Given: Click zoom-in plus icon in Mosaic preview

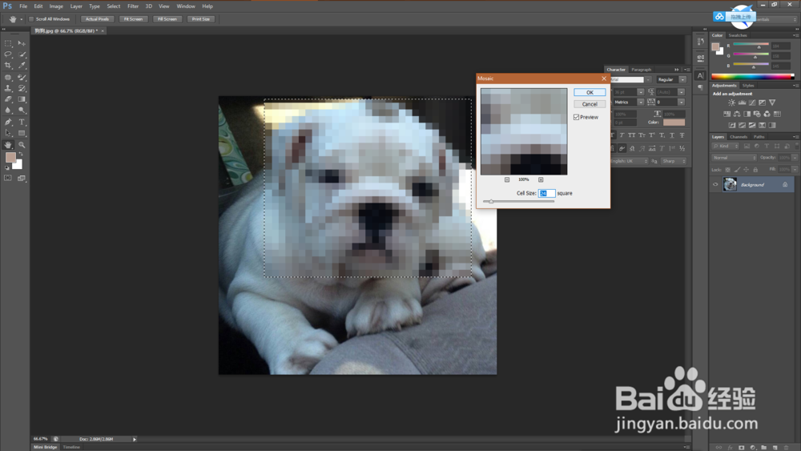Looking at the screenshot, I should pos(541,179).
